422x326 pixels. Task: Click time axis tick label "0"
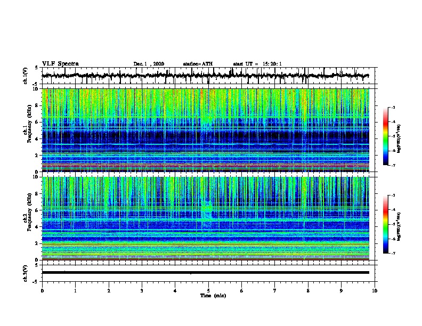42,291
